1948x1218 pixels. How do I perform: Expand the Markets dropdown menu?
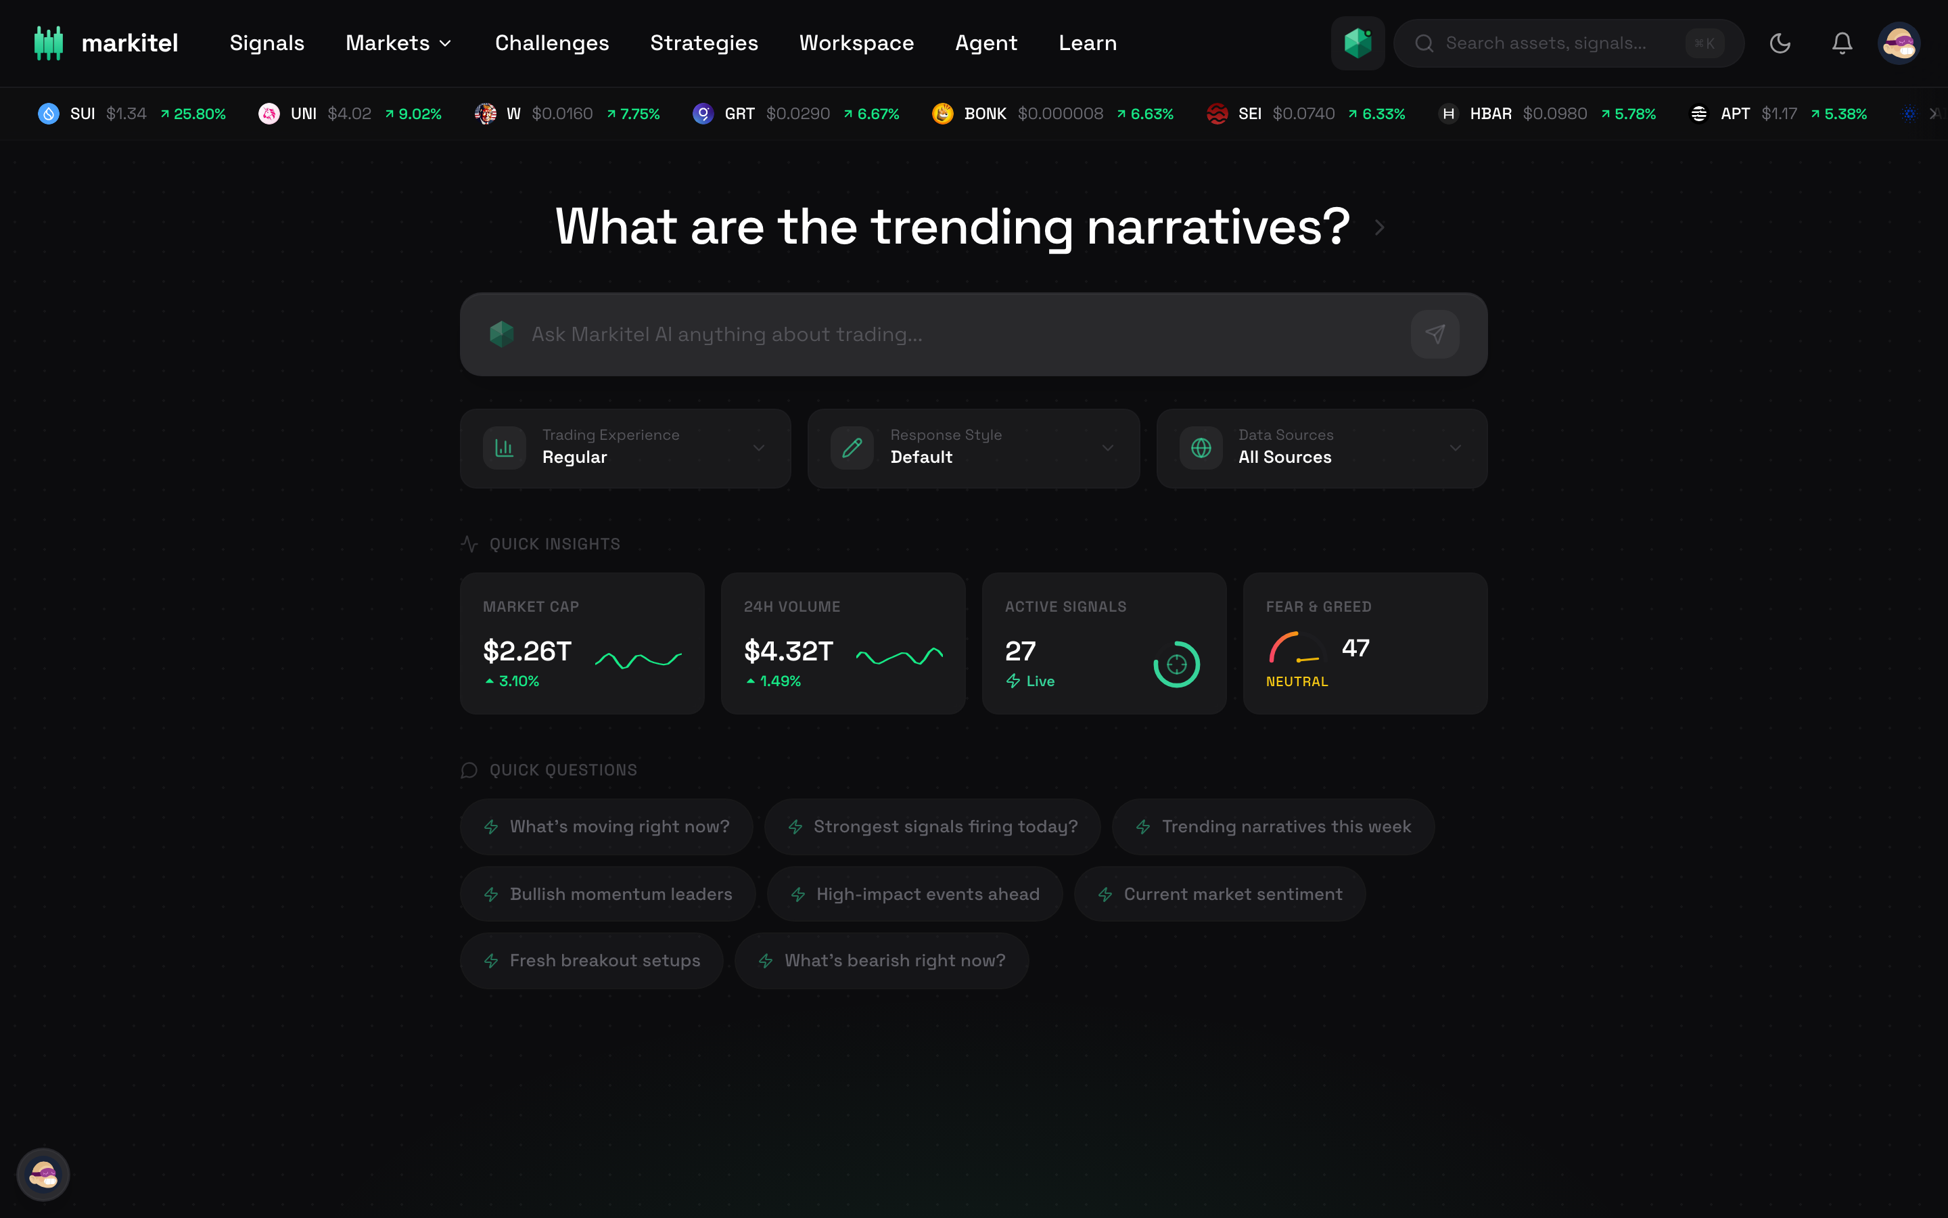coord(398,43)
